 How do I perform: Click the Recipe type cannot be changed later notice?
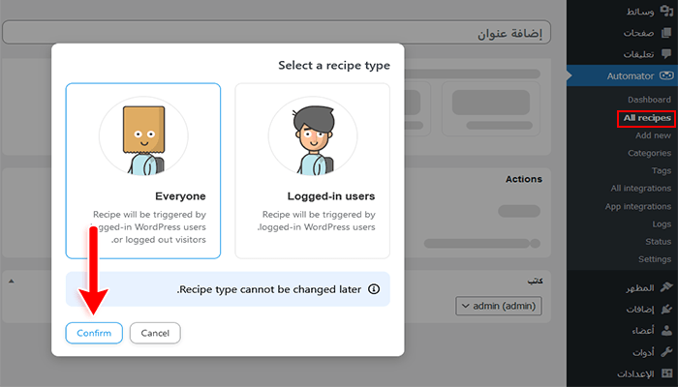228,289
